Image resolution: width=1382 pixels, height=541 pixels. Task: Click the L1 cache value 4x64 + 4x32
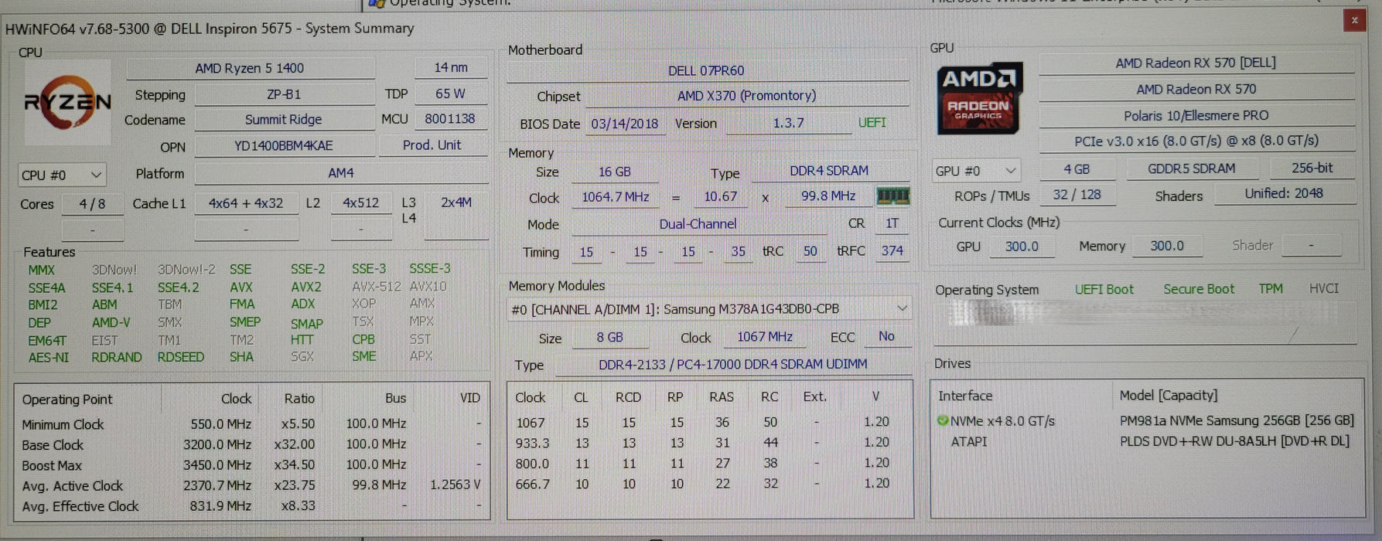[246, 203]
